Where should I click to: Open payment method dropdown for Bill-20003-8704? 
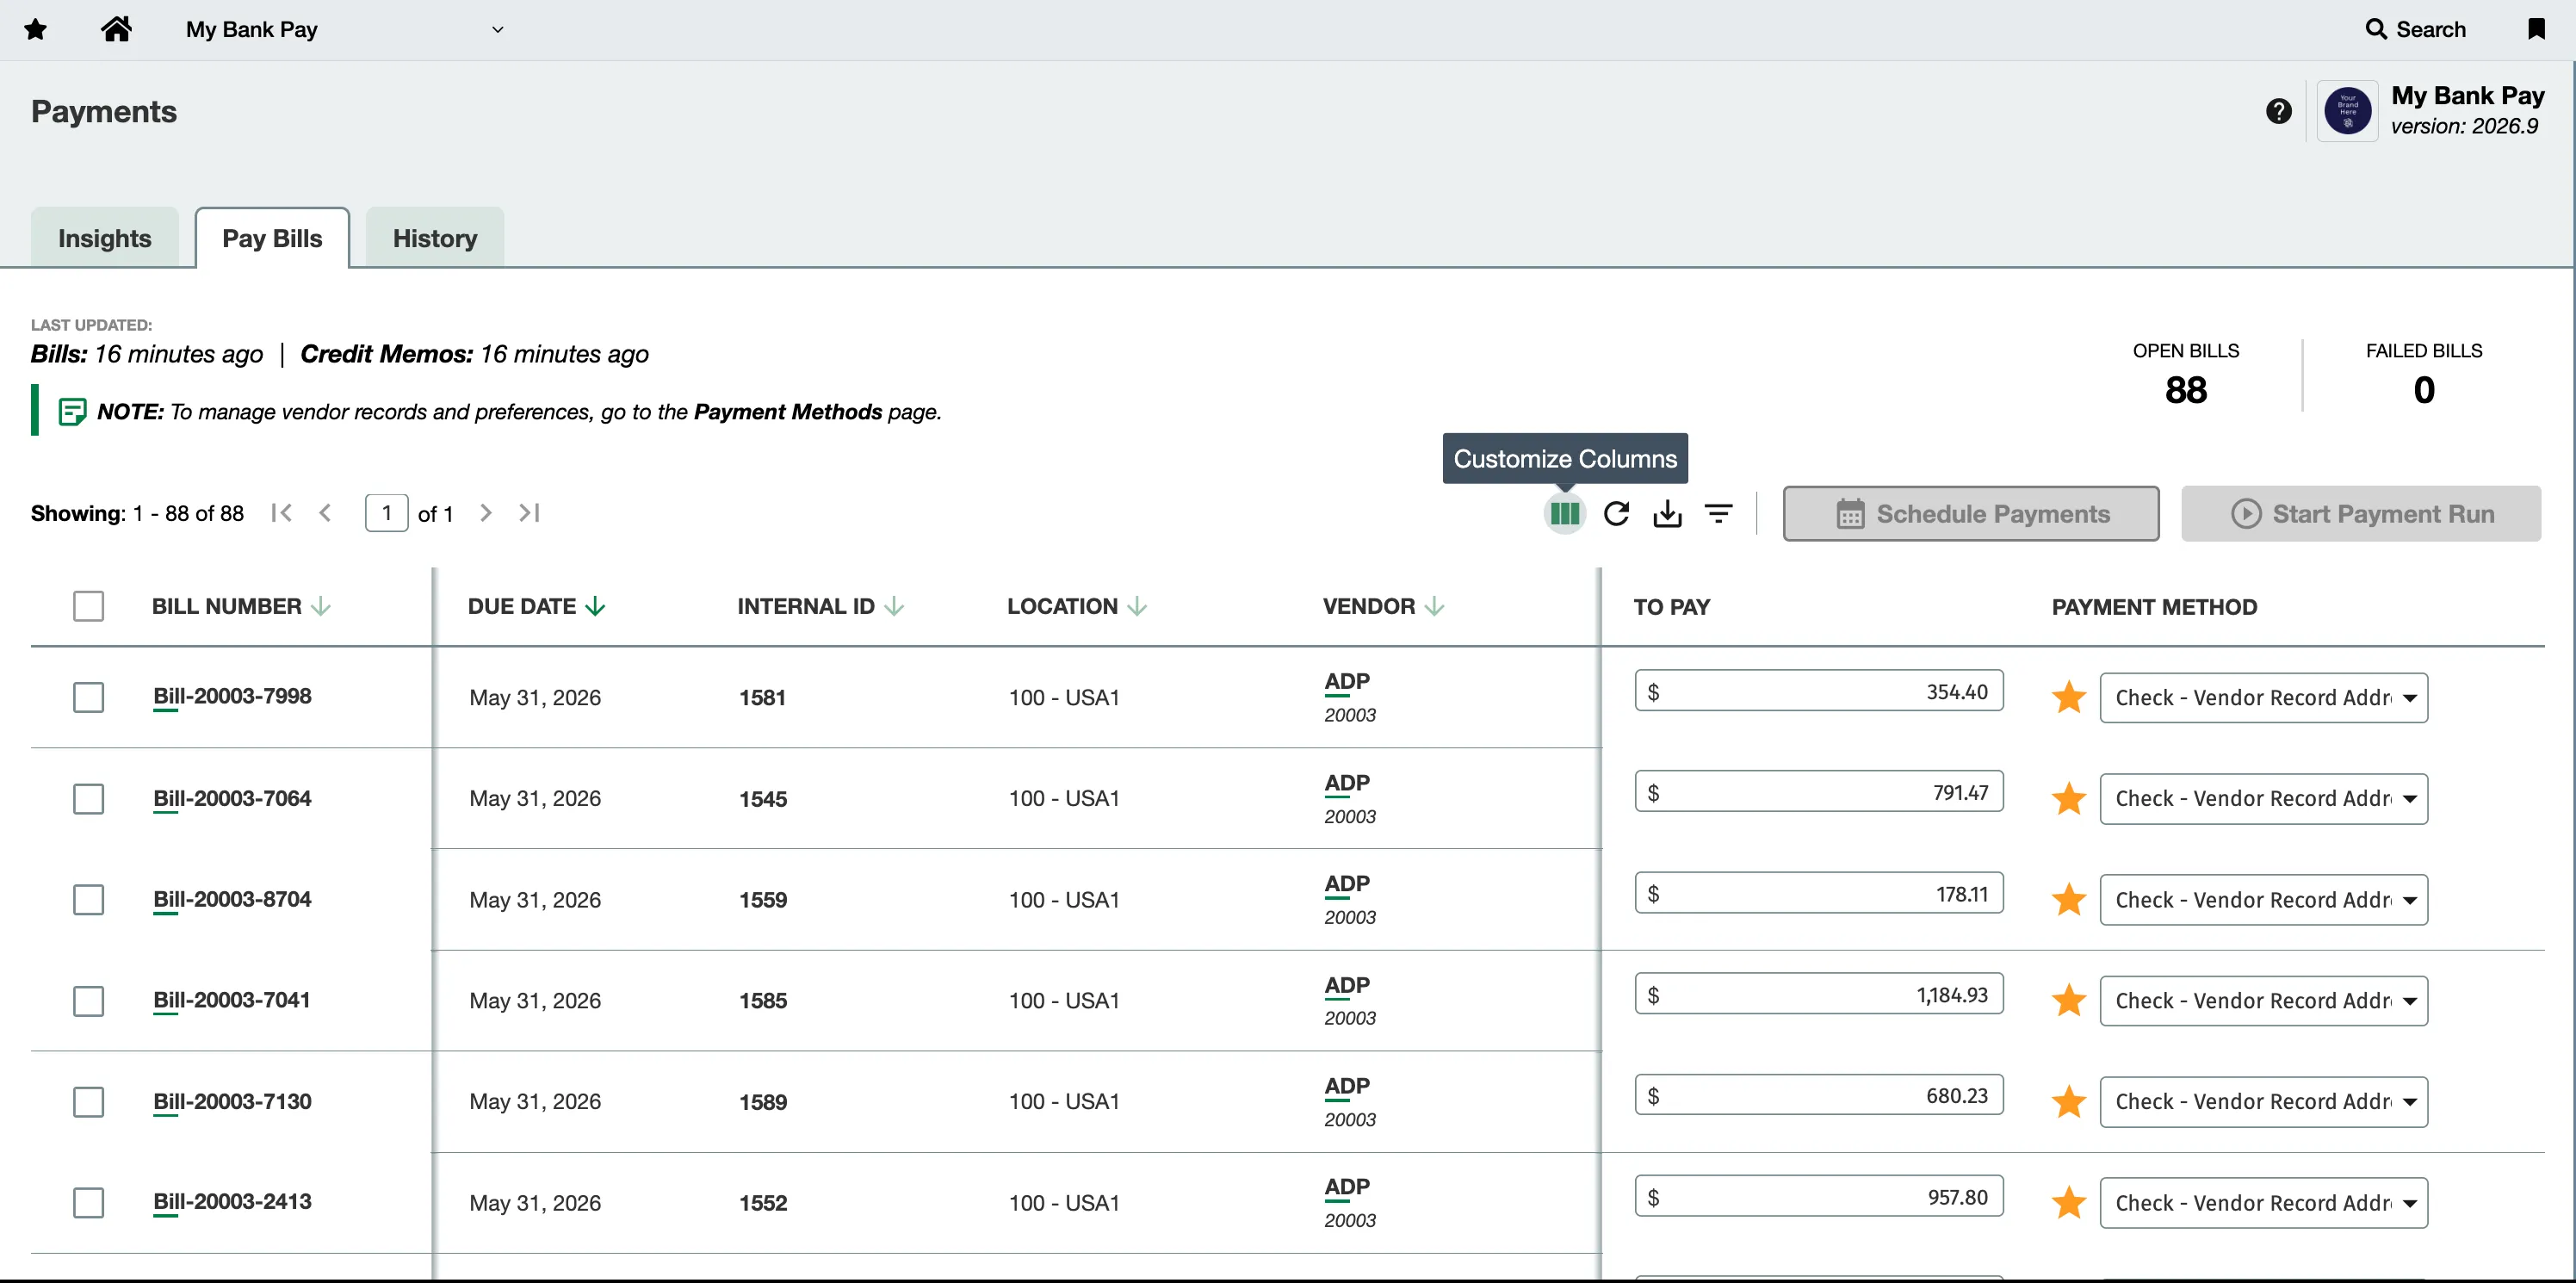tap(2263, 899)
